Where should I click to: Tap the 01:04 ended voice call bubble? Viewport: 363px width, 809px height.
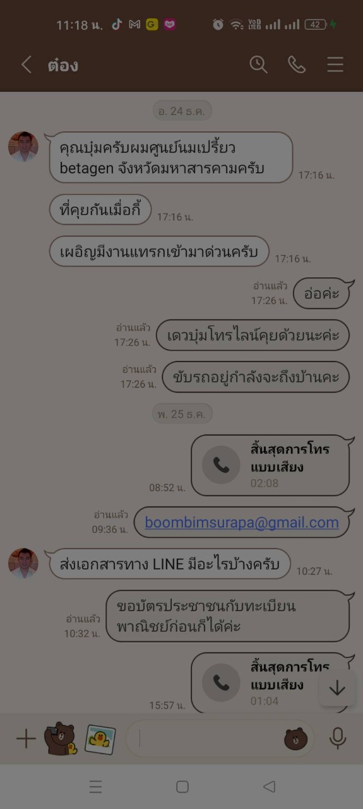270,683
